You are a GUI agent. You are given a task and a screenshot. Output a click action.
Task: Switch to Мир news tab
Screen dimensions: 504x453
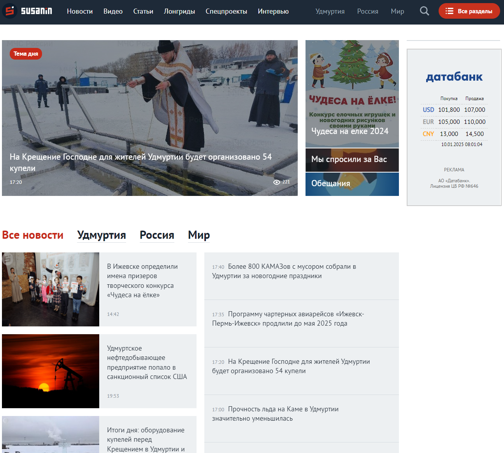[x=199, y=235]
